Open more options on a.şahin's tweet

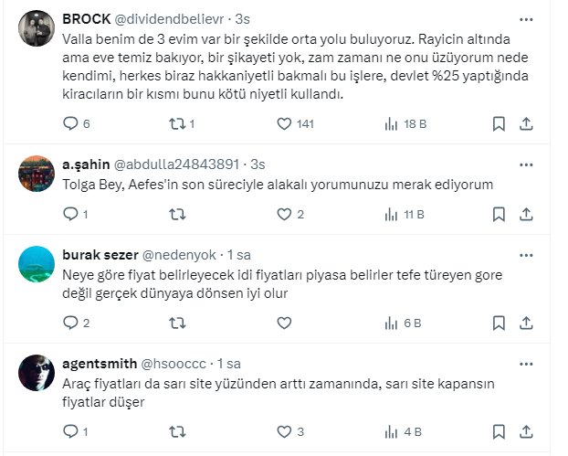[526, 164]
